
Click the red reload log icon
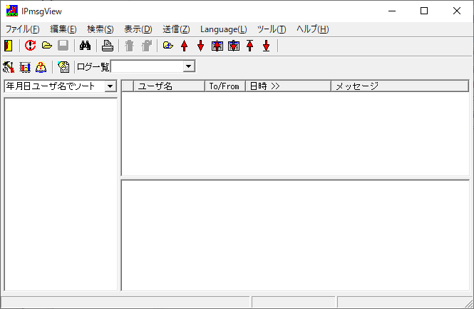30,46
